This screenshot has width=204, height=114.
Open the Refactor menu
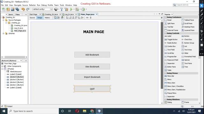[x=33, y=5]
